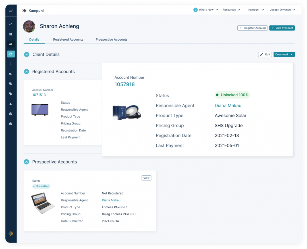307x249 pixels.
Task: Click the dollar sign payments icon
Action: coord(11,64)
